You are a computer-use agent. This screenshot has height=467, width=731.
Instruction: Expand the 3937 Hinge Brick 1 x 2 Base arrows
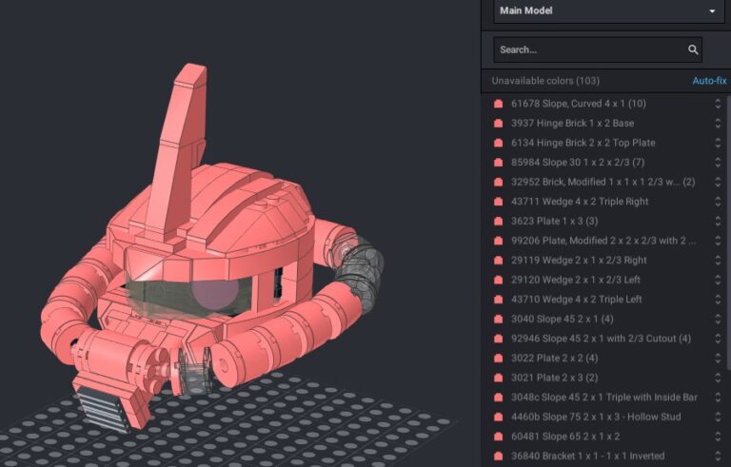718,123
